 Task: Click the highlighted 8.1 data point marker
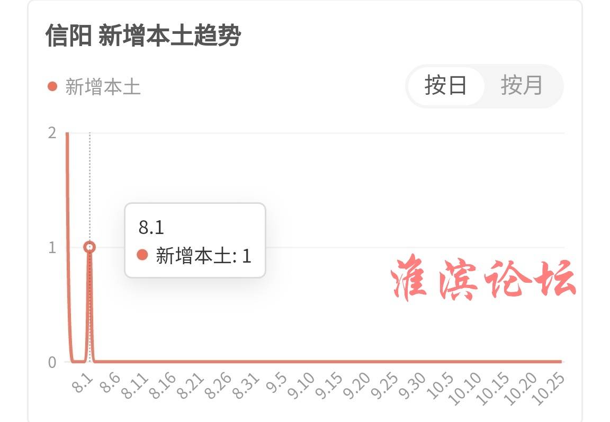click(89, 247)
